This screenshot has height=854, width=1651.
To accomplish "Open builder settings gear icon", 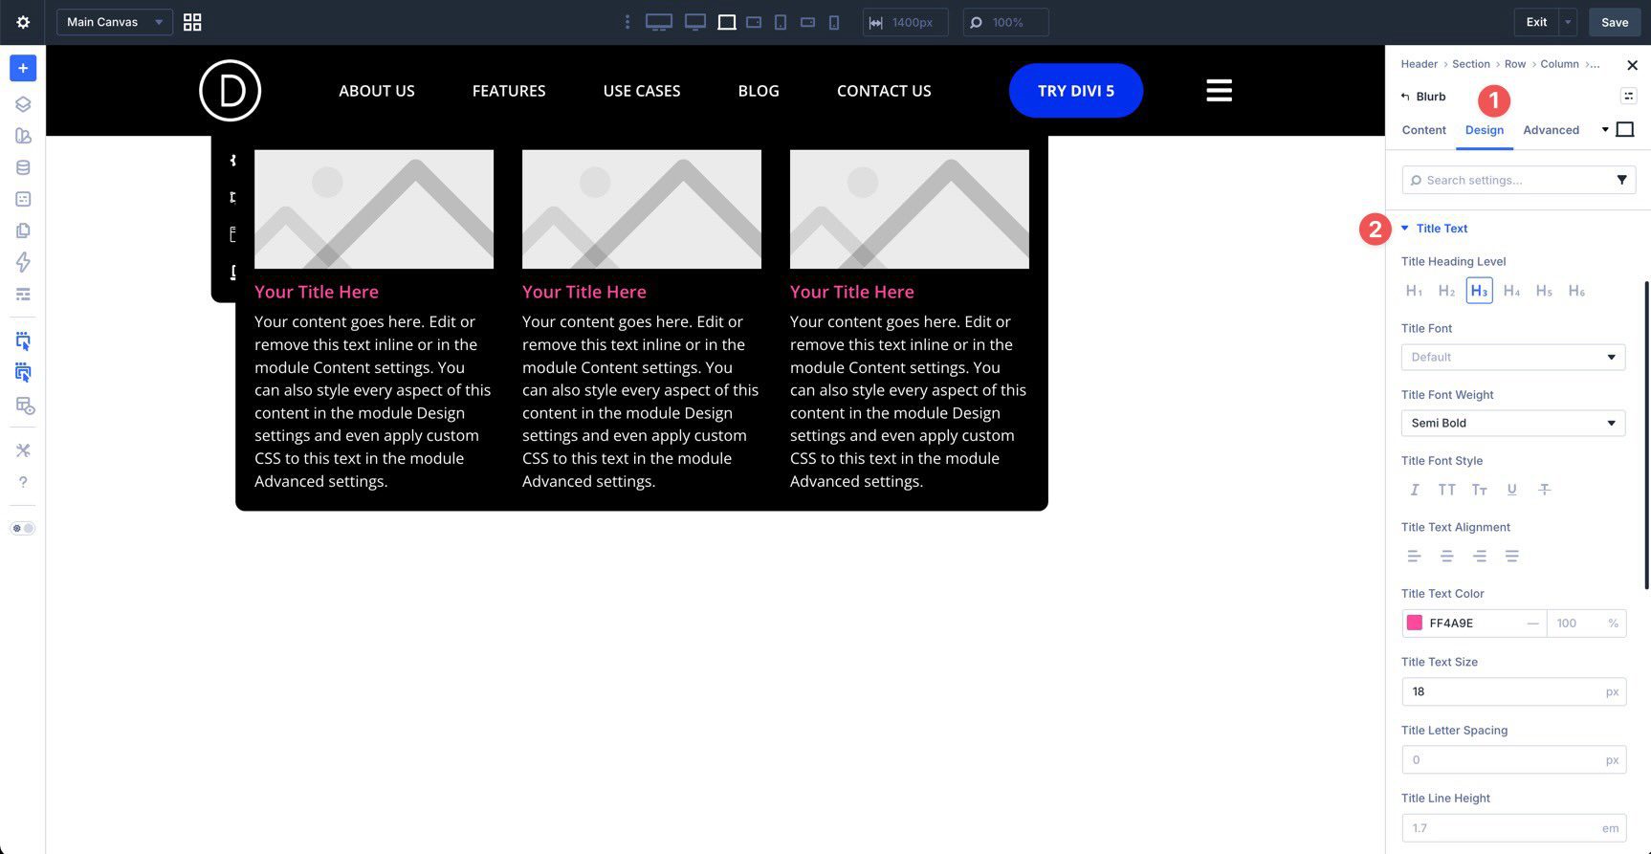I will [x=23, y=22].
